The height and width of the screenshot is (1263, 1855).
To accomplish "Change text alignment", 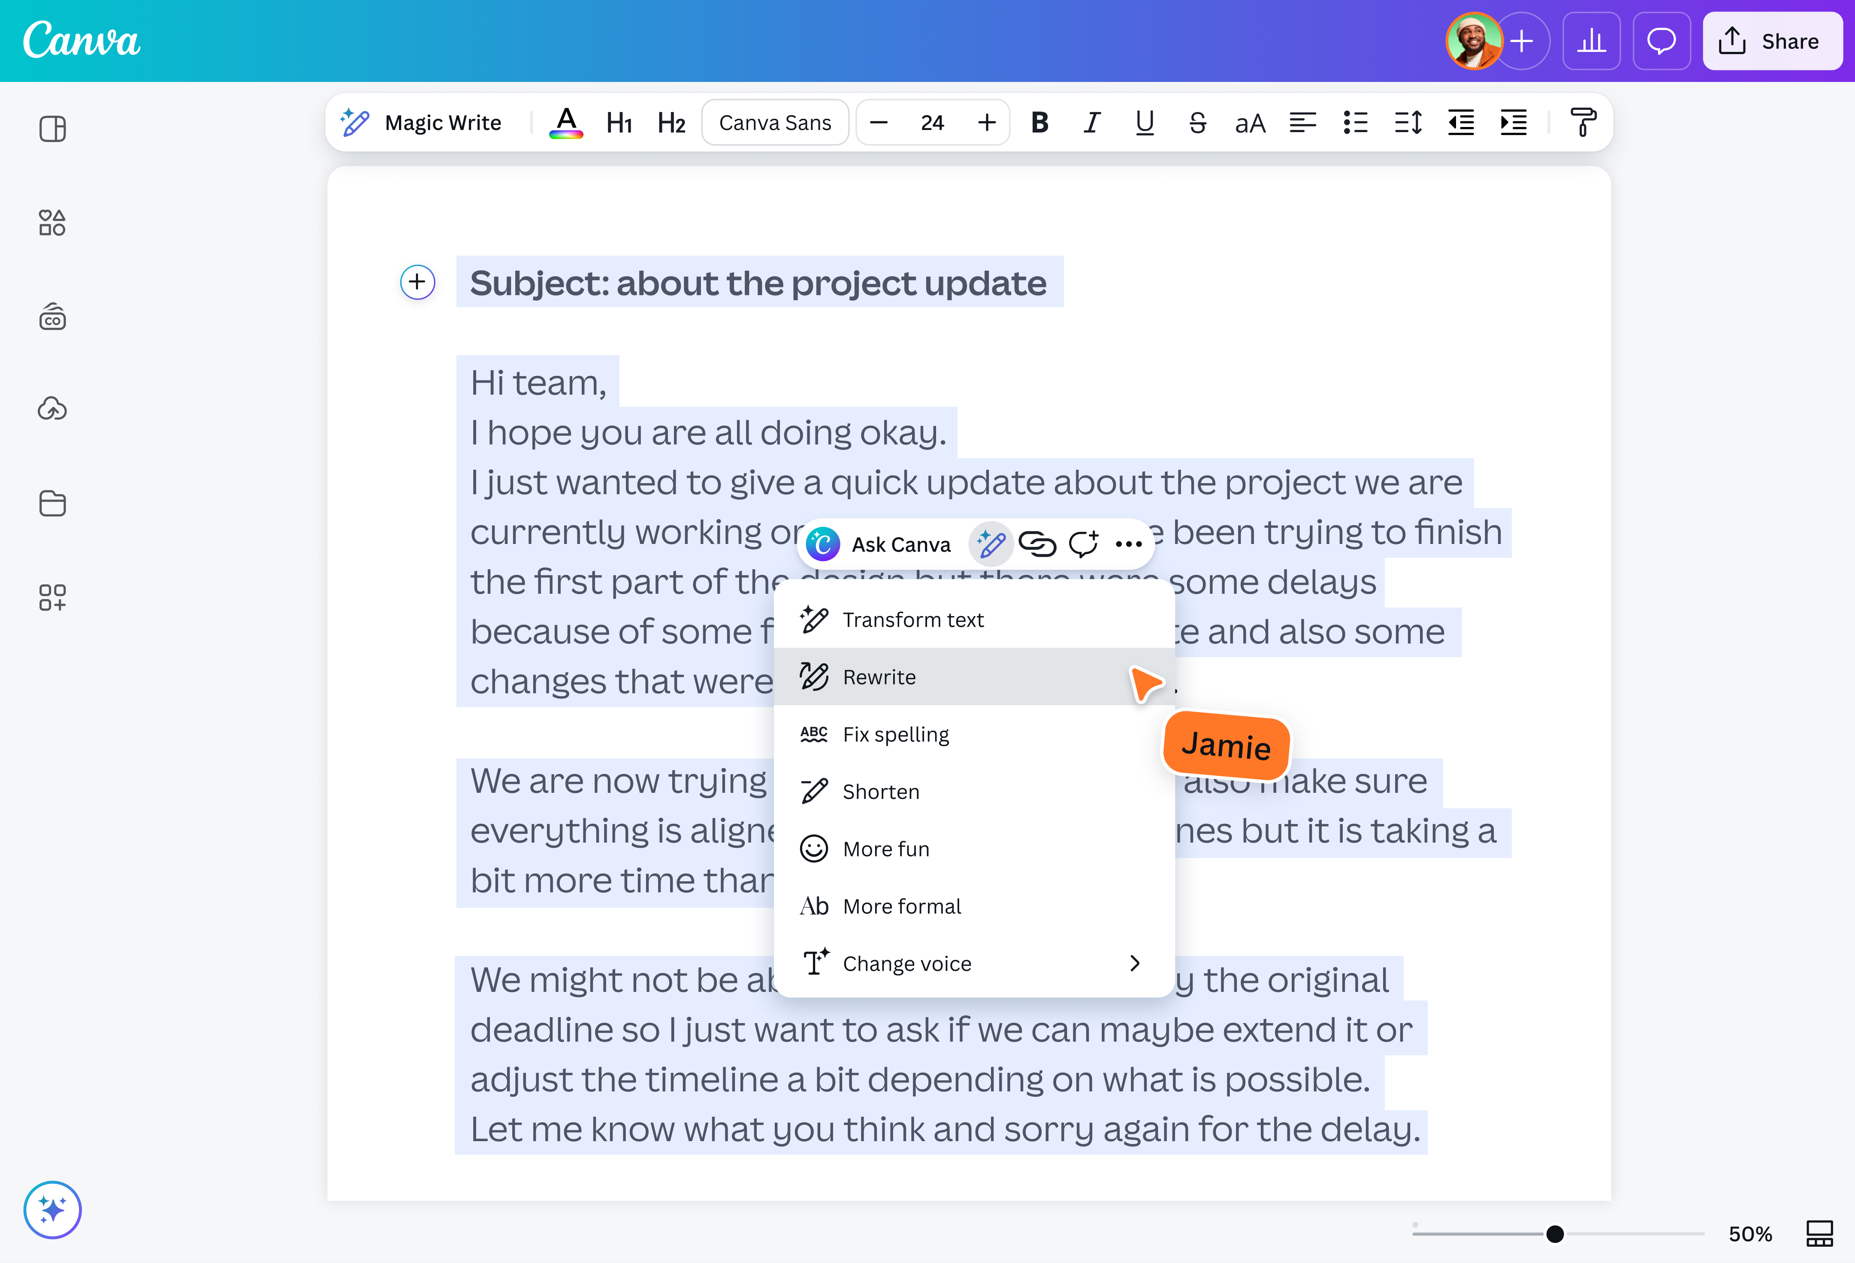I will (x=1302, y=123).
